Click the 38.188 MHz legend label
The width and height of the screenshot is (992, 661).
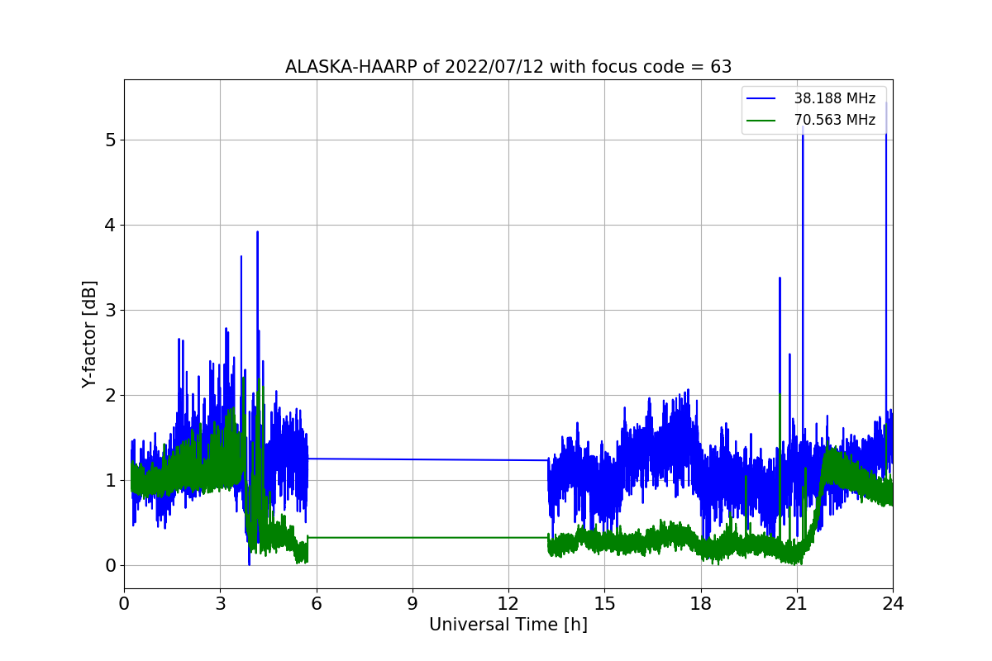point(834,98)
